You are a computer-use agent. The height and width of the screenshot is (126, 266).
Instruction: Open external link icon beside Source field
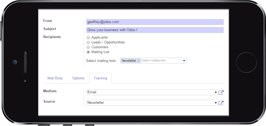(x=221, y=103)
